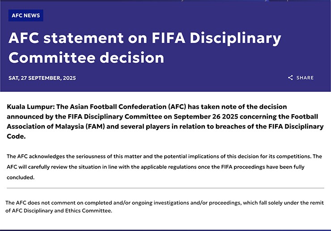Click the word 'Code.' ending the lead paragraph

coord(16,136)
